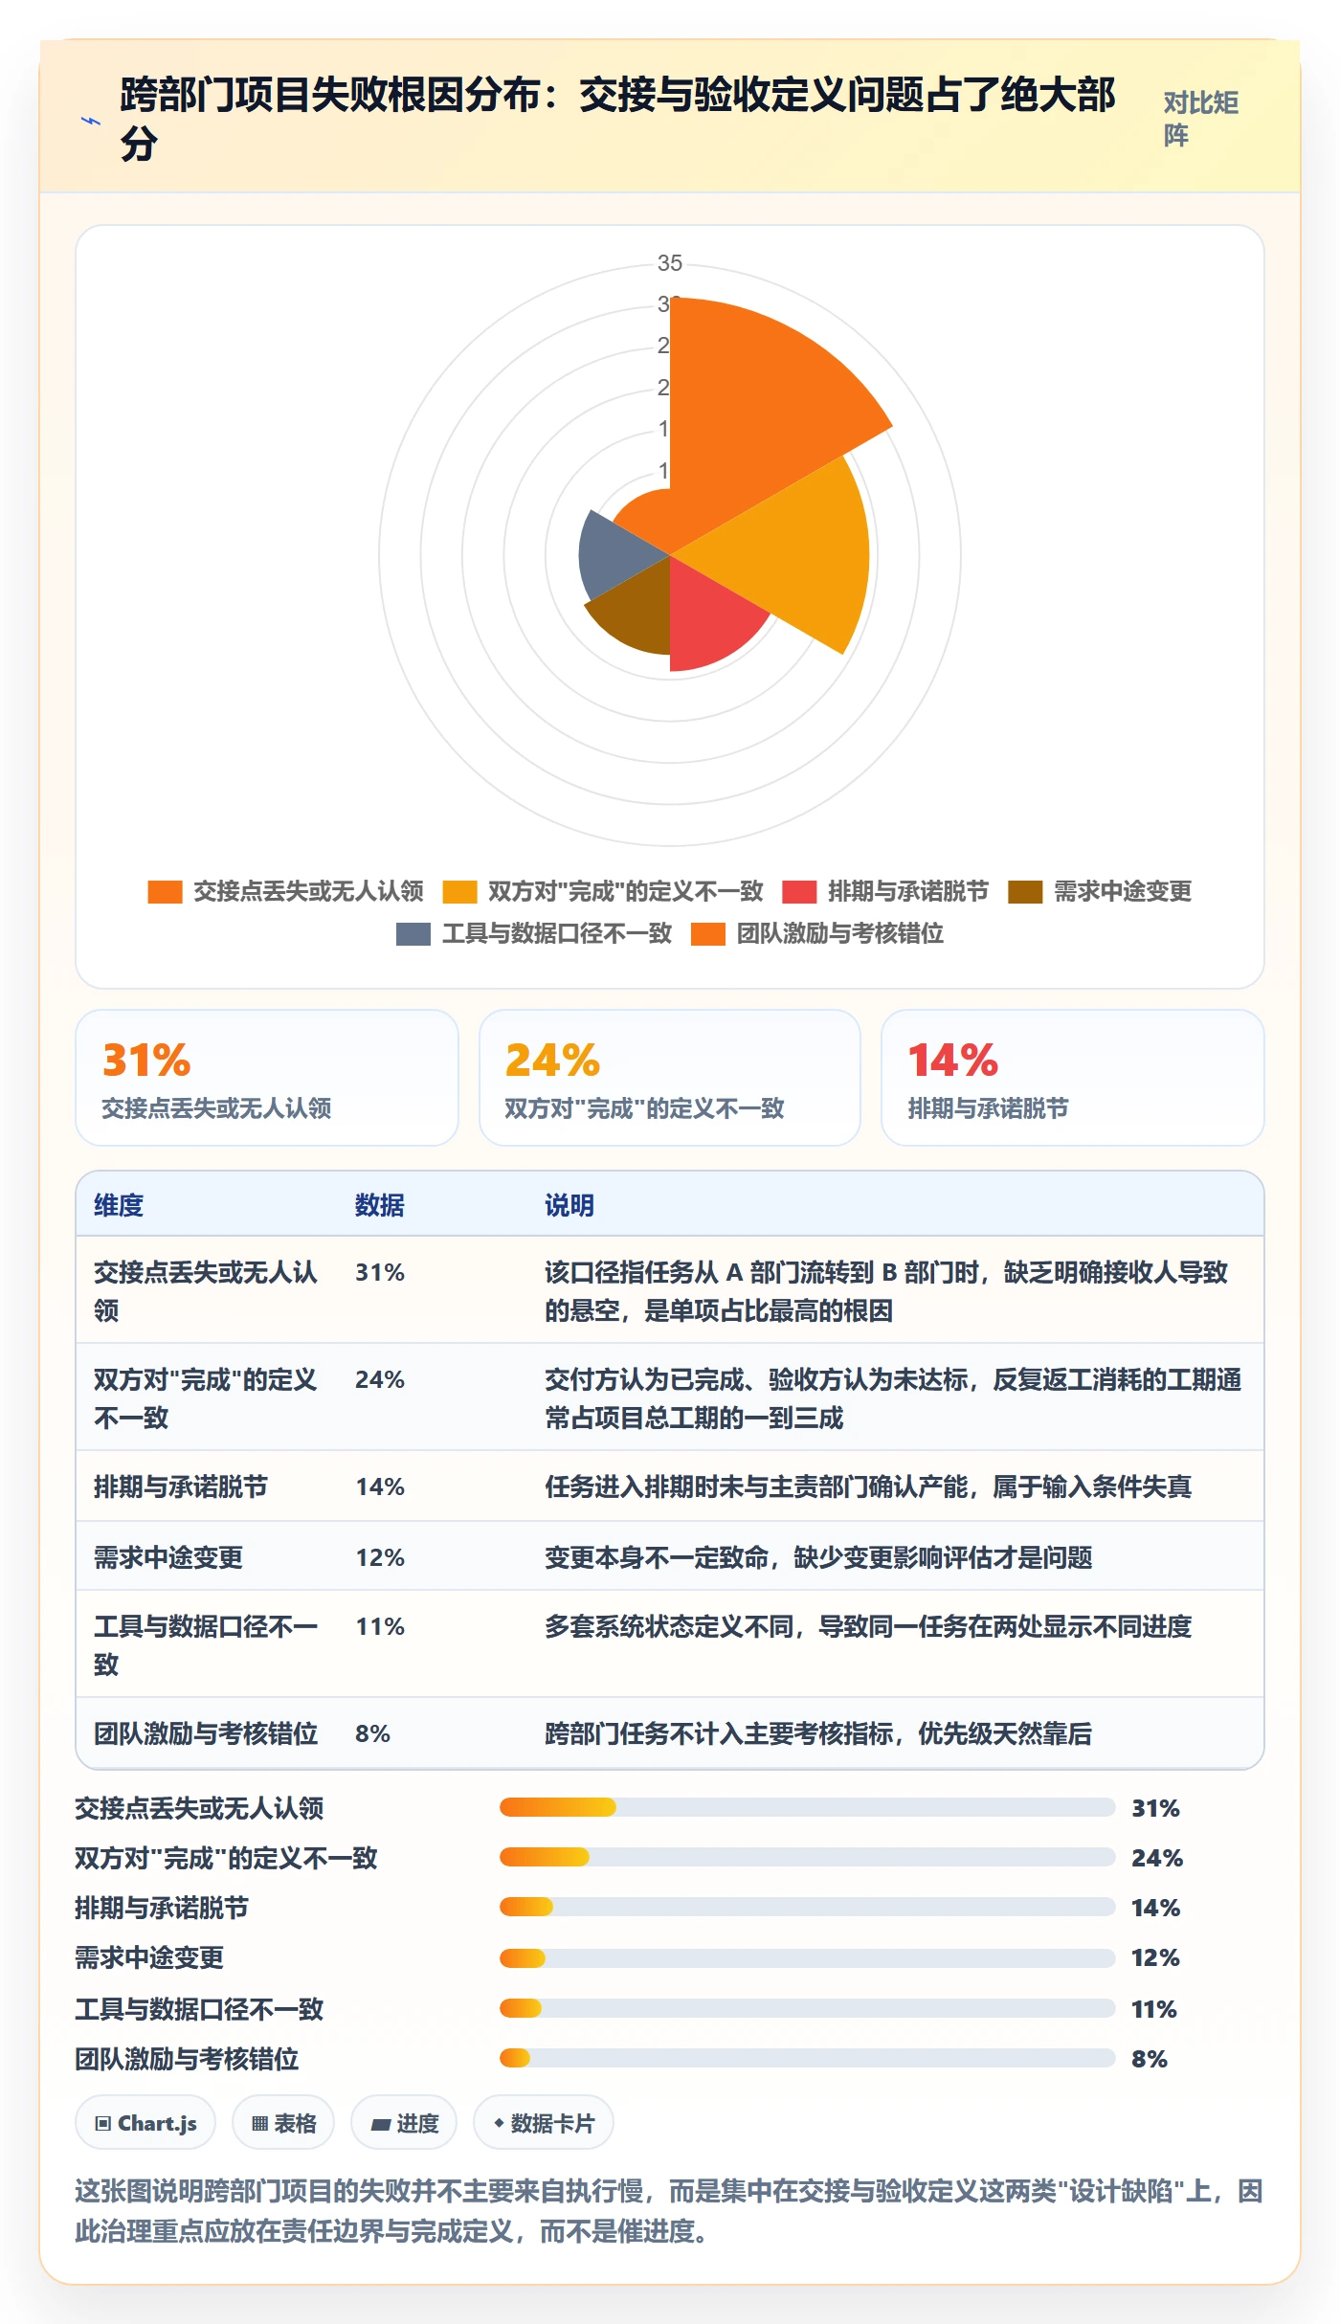Screen dimensions: 1340x2324
Task: Click the 说明 column header
Action: 569,1205
